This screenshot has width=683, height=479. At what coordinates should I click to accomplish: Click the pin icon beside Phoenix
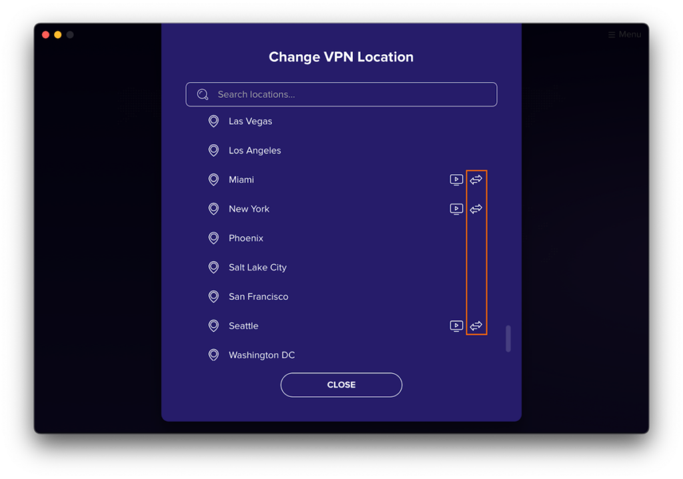[213, 238]
